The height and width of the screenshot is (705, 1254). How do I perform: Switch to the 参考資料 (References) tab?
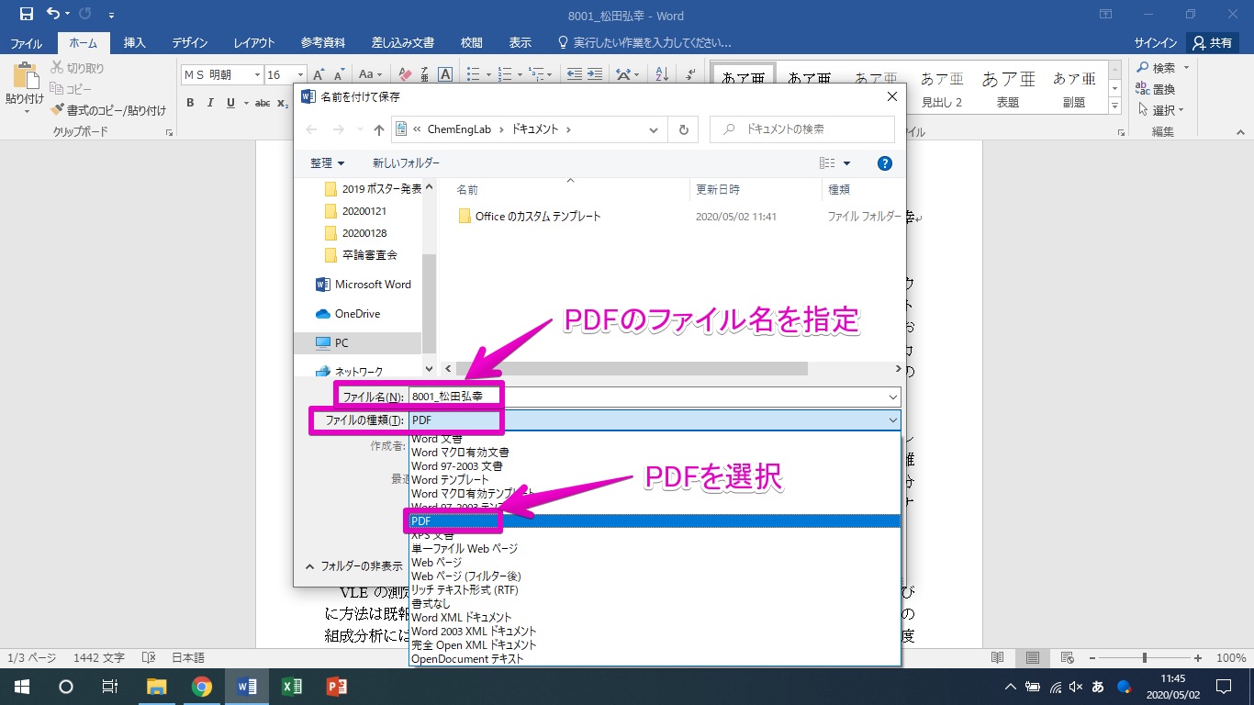click(x=323, y=42)
